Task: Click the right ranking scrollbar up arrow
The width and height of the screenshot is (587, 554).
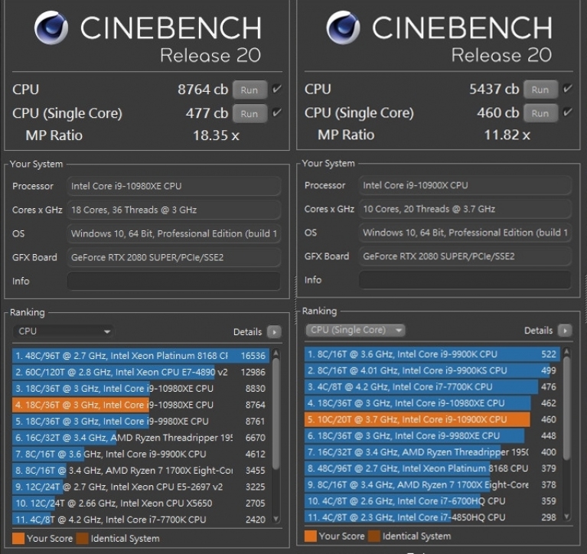Action: pyautogui.click(x=566, y=350)
